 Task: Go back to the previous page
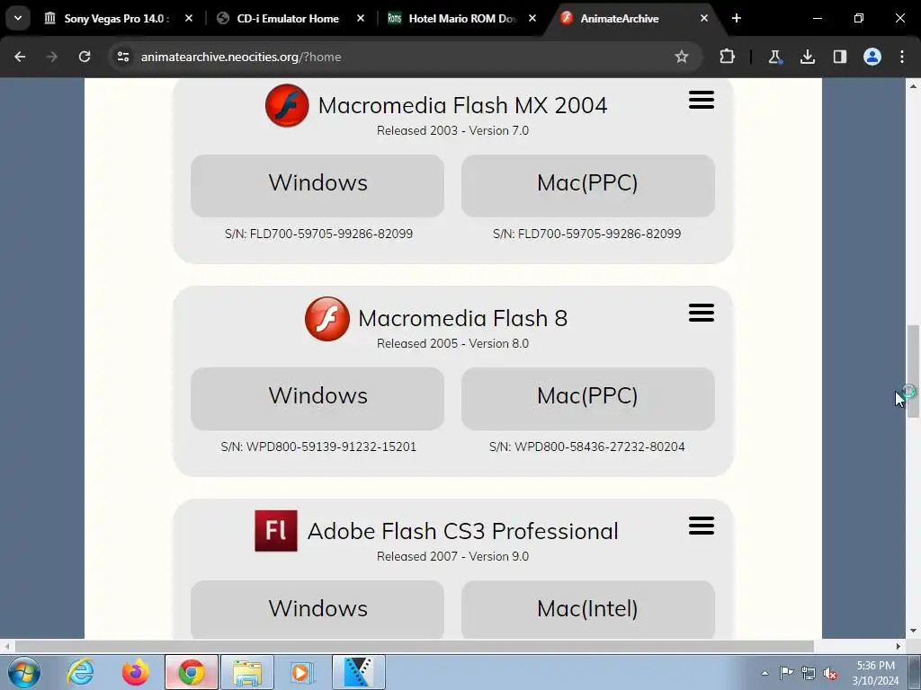pyautogui.click(x=20, y=57)
